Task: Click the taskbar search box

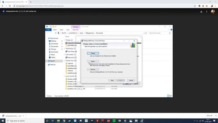Action: tap(25, 121)
